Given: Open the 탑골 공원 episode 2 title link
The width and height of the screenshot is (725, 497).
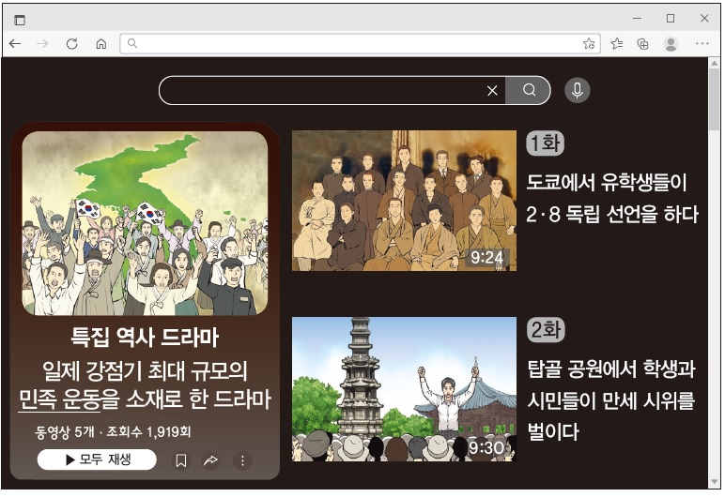Looking at the screenshot, I should (x=611, y=400).
